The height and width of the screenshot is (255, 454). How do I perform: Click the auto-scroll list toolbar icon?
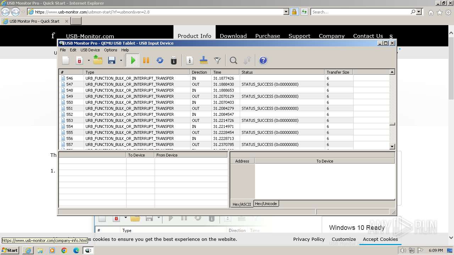point(190,61)
